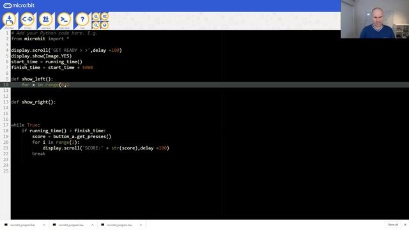Viewport: 409px width, 230px height.
Task: Click 'for i in range(3):' line
Action: coord(56,142)
